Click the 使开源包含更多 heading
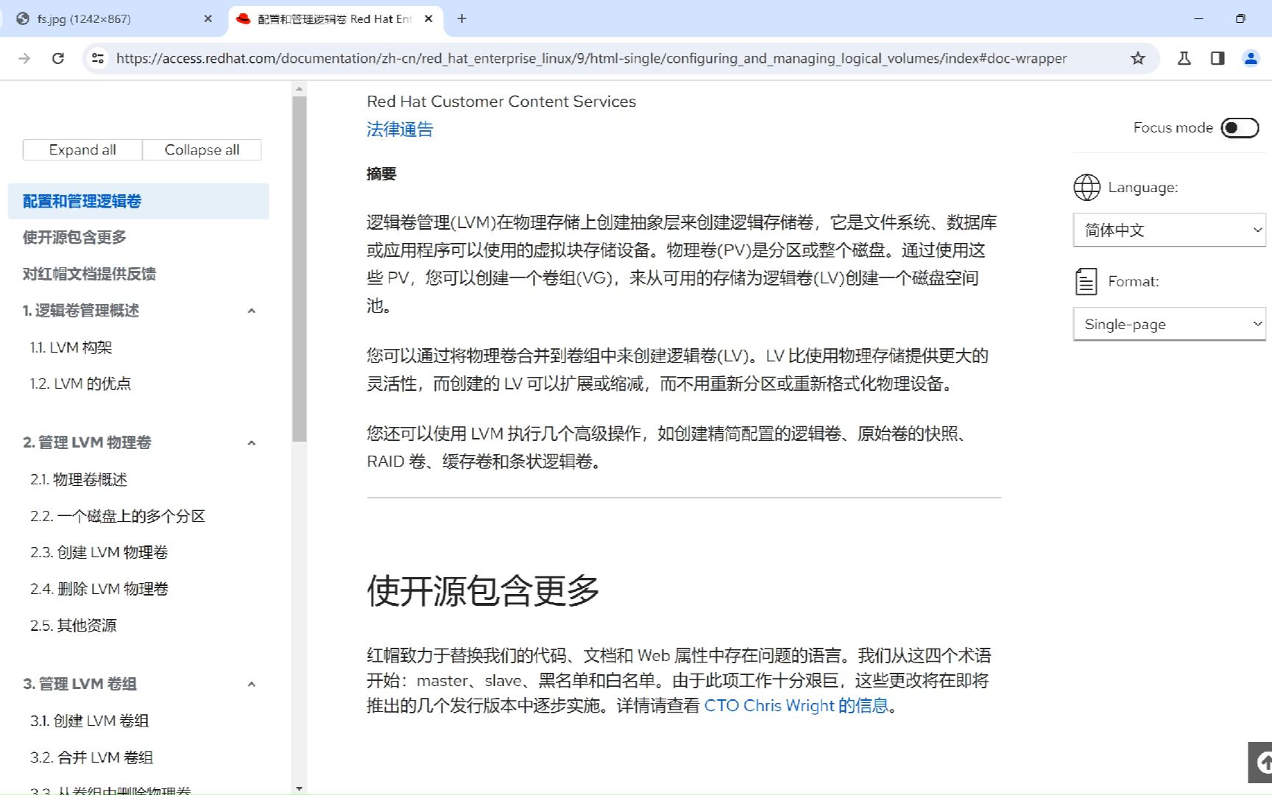The width and height of the screenshot is (1272, 795). point(484,590)
